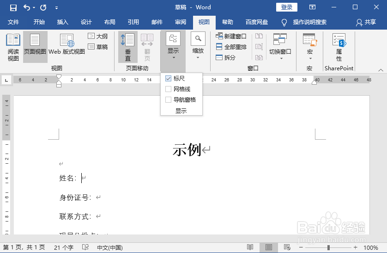The width and height of the screenshot is (387, 253).
Task: Click the 登录 sign-in button
Action: coord(286,7)
